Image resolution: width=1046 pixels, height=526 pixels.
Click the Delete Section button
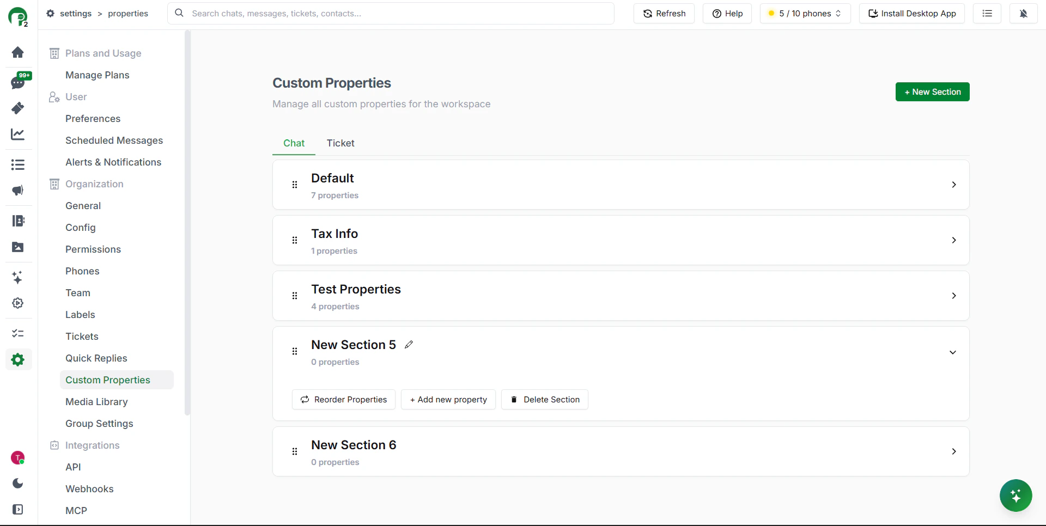[545, 400]
